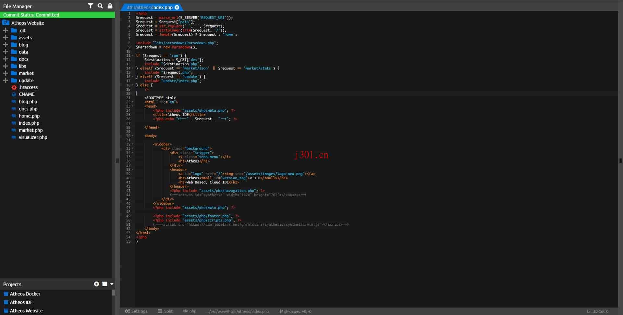Switch to the Atheos IDE project
This screenshot has height=315, width=623.
(21, 302)
